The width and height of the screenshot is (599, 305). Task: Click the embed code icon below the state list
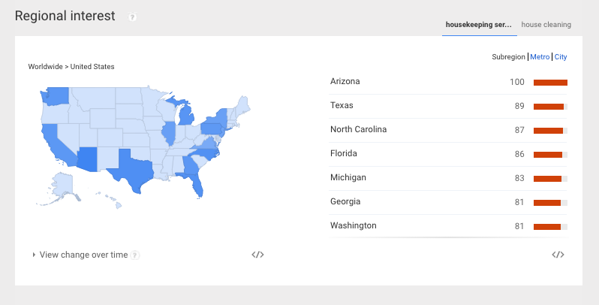(x=557, y=255)
